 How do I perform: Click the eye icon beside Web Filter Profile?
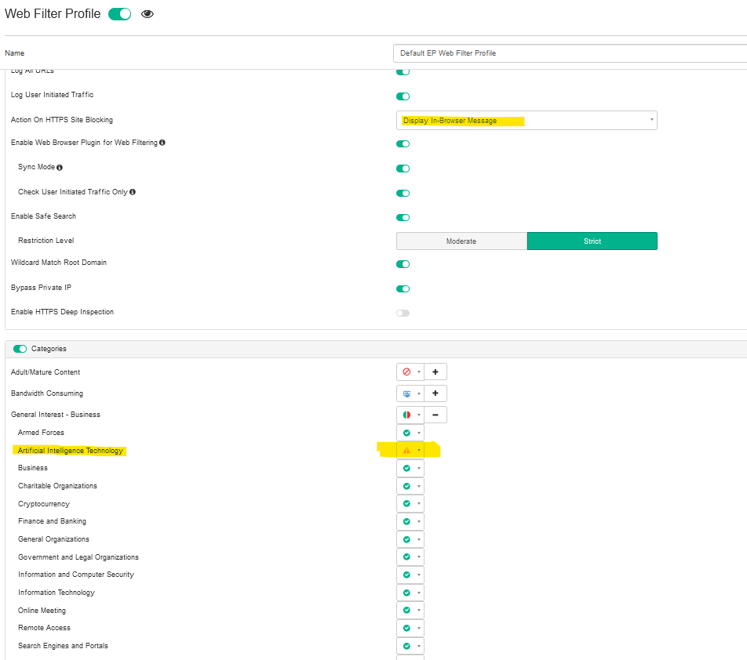(x=147, y=14)
